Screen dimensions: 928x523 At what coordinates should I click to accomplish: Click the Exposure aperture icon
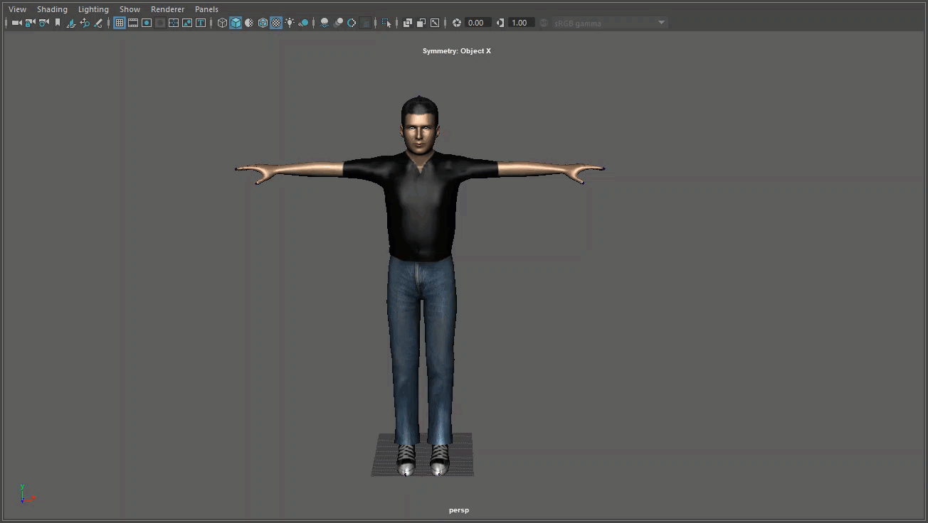pyautogui.click(x=457, y=23)
